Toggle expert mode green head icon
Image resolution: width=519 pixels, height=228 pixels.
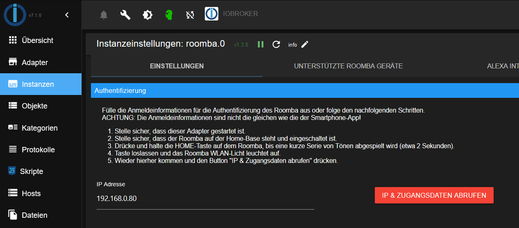pos(169,15)
